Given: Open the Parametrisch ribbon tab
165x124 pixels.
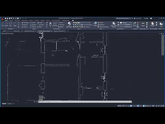Looking at the screenshot, I should (24, 21).
